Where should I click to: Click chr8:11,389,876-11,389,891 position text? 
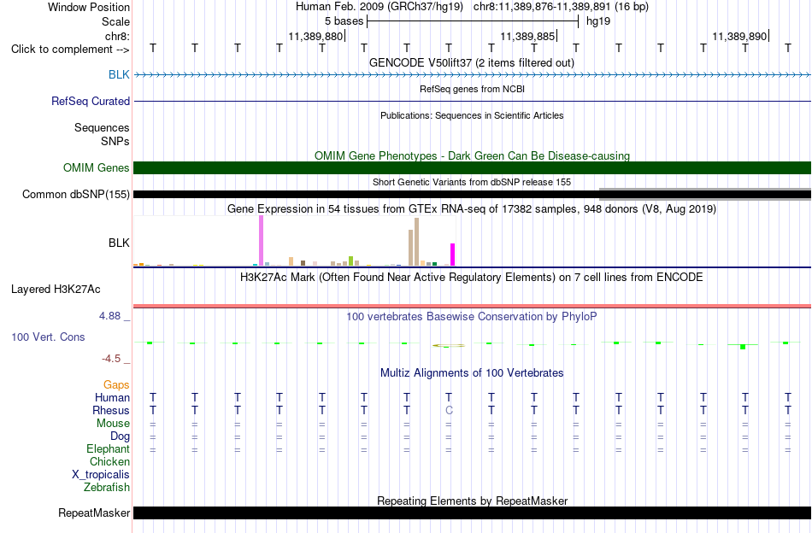(561, 7)
